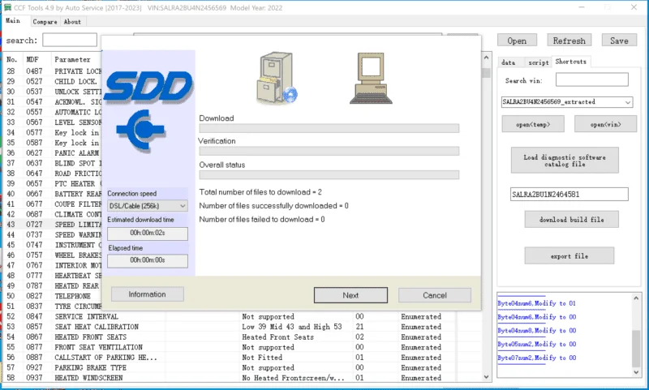Viewport: 649px width, 390px height.
Task: Open the Connection speed dropdown
Action: point(148,206)
